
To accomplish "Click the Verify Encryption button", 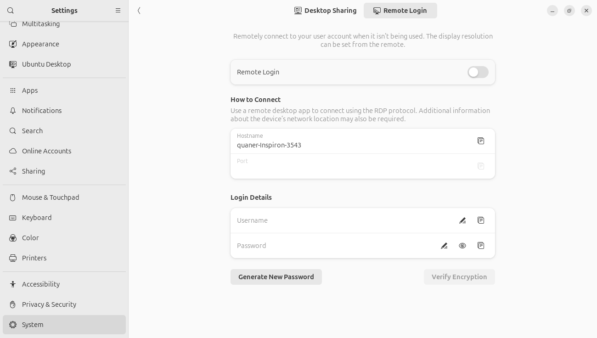I will (x=459, y=277).
